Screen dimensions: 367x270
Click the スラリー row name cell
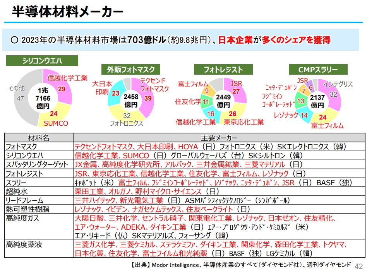tap(39, 183)
